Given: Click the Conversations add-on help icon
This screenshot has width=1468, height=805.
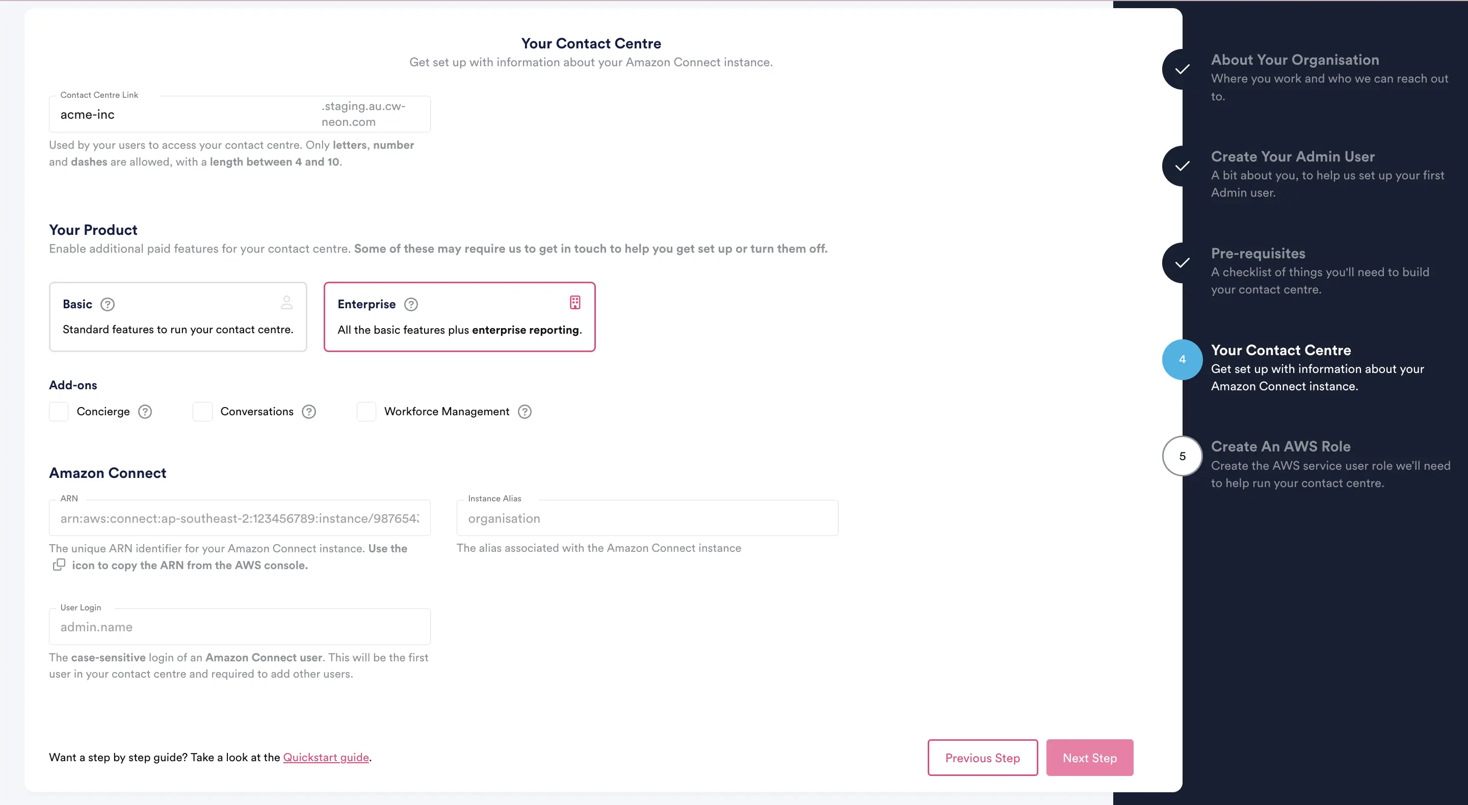Looking at the screenshot, I should pyautogui.click(x=309, y=411).
